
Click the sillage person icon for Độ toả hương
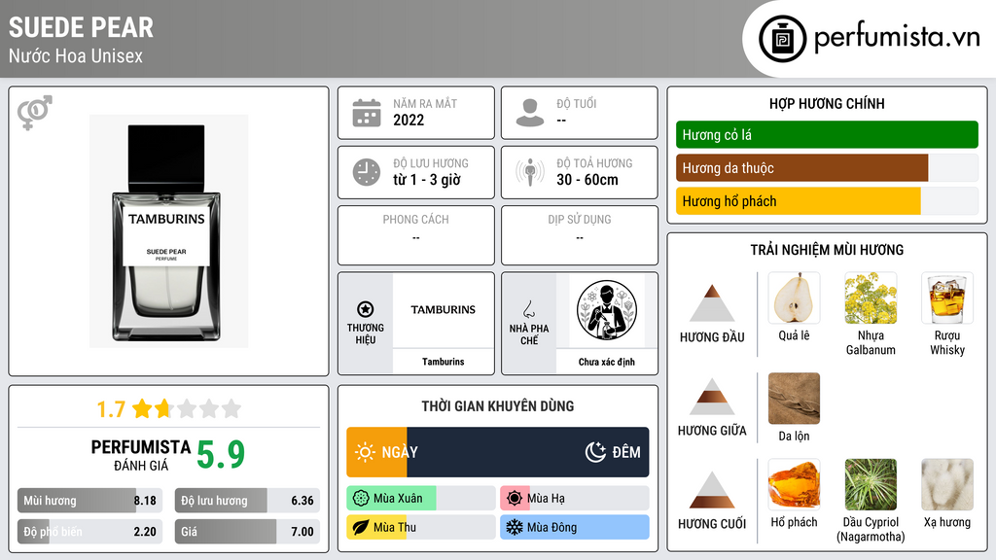coord(530,172)
